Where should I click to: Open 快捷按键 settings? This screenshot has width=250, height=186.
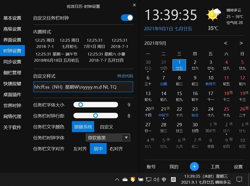(x=12, y=84)
